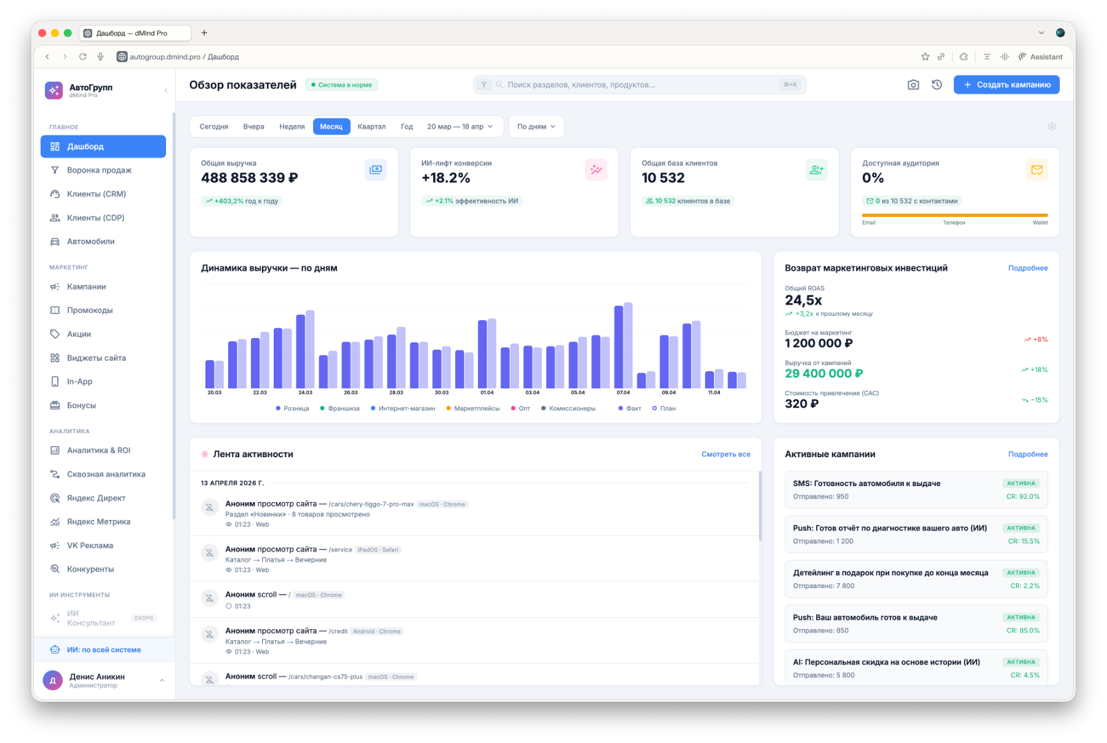Open the Воронка продаж section

coord(98,170)
